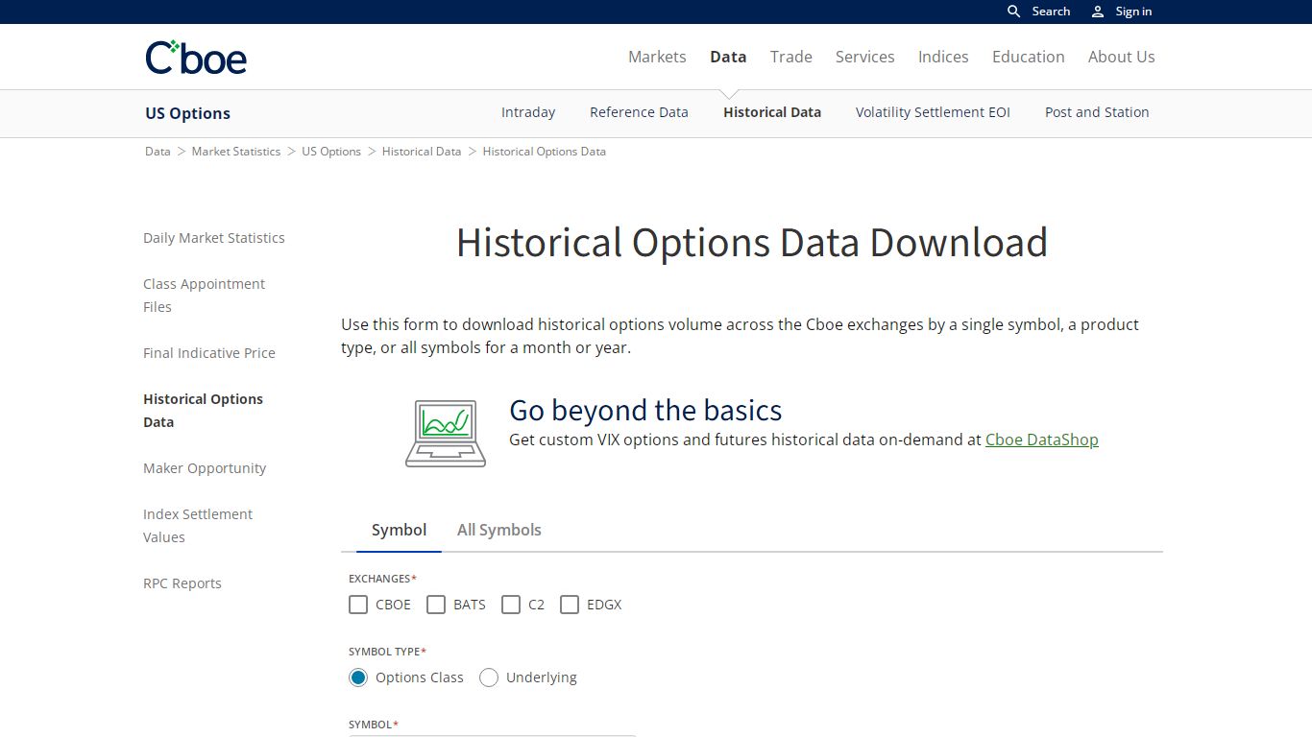The image size is (1312, 737).
Task: Open the Services menu
Action: pyautogui.click(x=865, y=57)
